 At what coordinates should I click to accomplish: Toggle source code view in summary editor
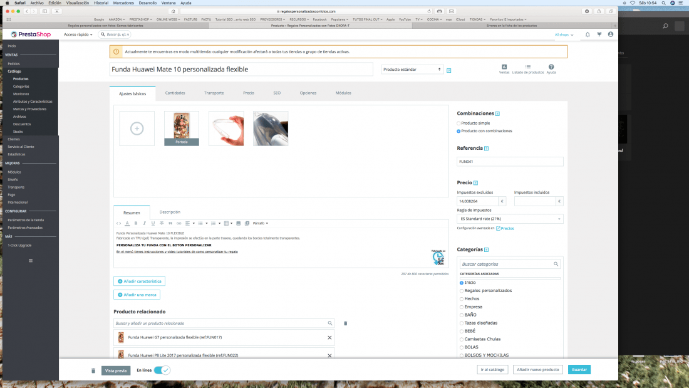(x=118, y=224)
